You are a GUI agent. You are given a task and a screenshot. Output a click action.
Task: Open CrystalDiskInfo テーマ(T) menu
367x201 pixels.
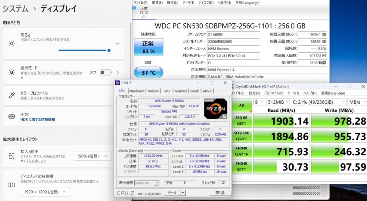click(x=188, y=3)
